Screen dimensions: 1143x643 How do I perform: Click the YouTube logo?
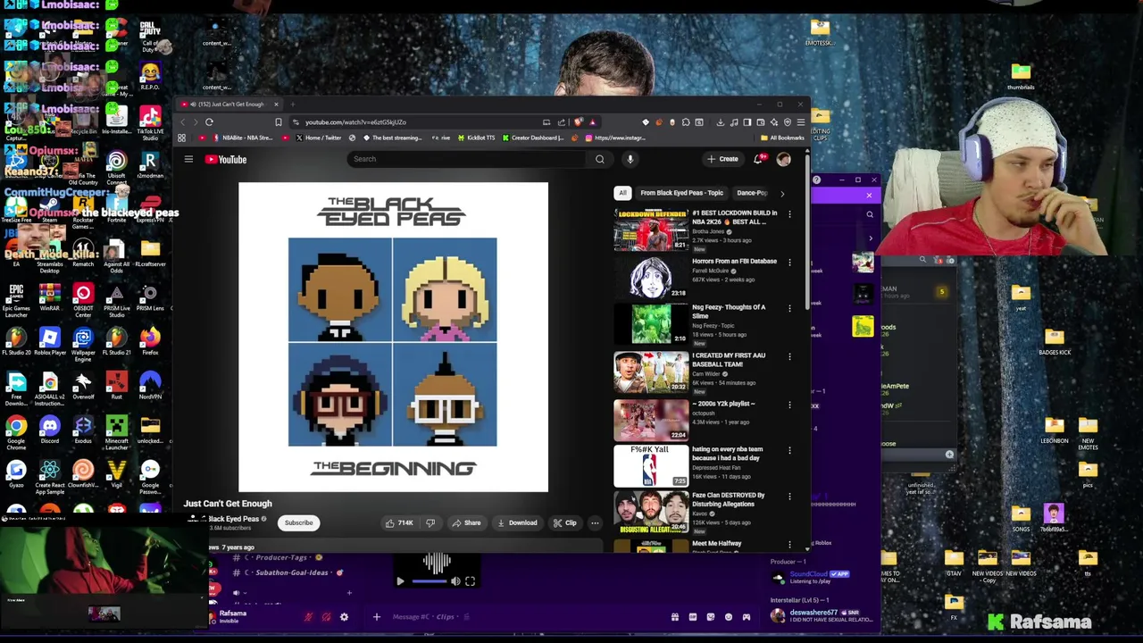226,159
